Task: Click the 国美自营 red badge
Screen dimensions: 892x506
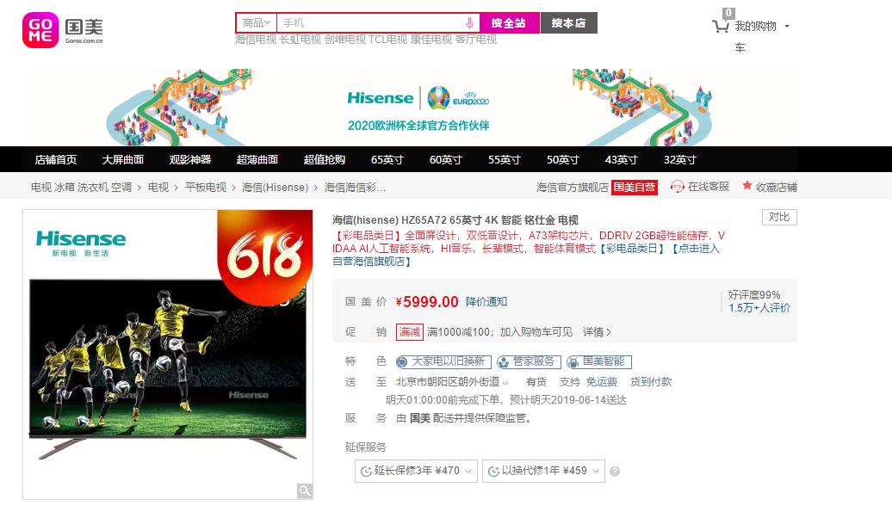Action: pos(635,188)
